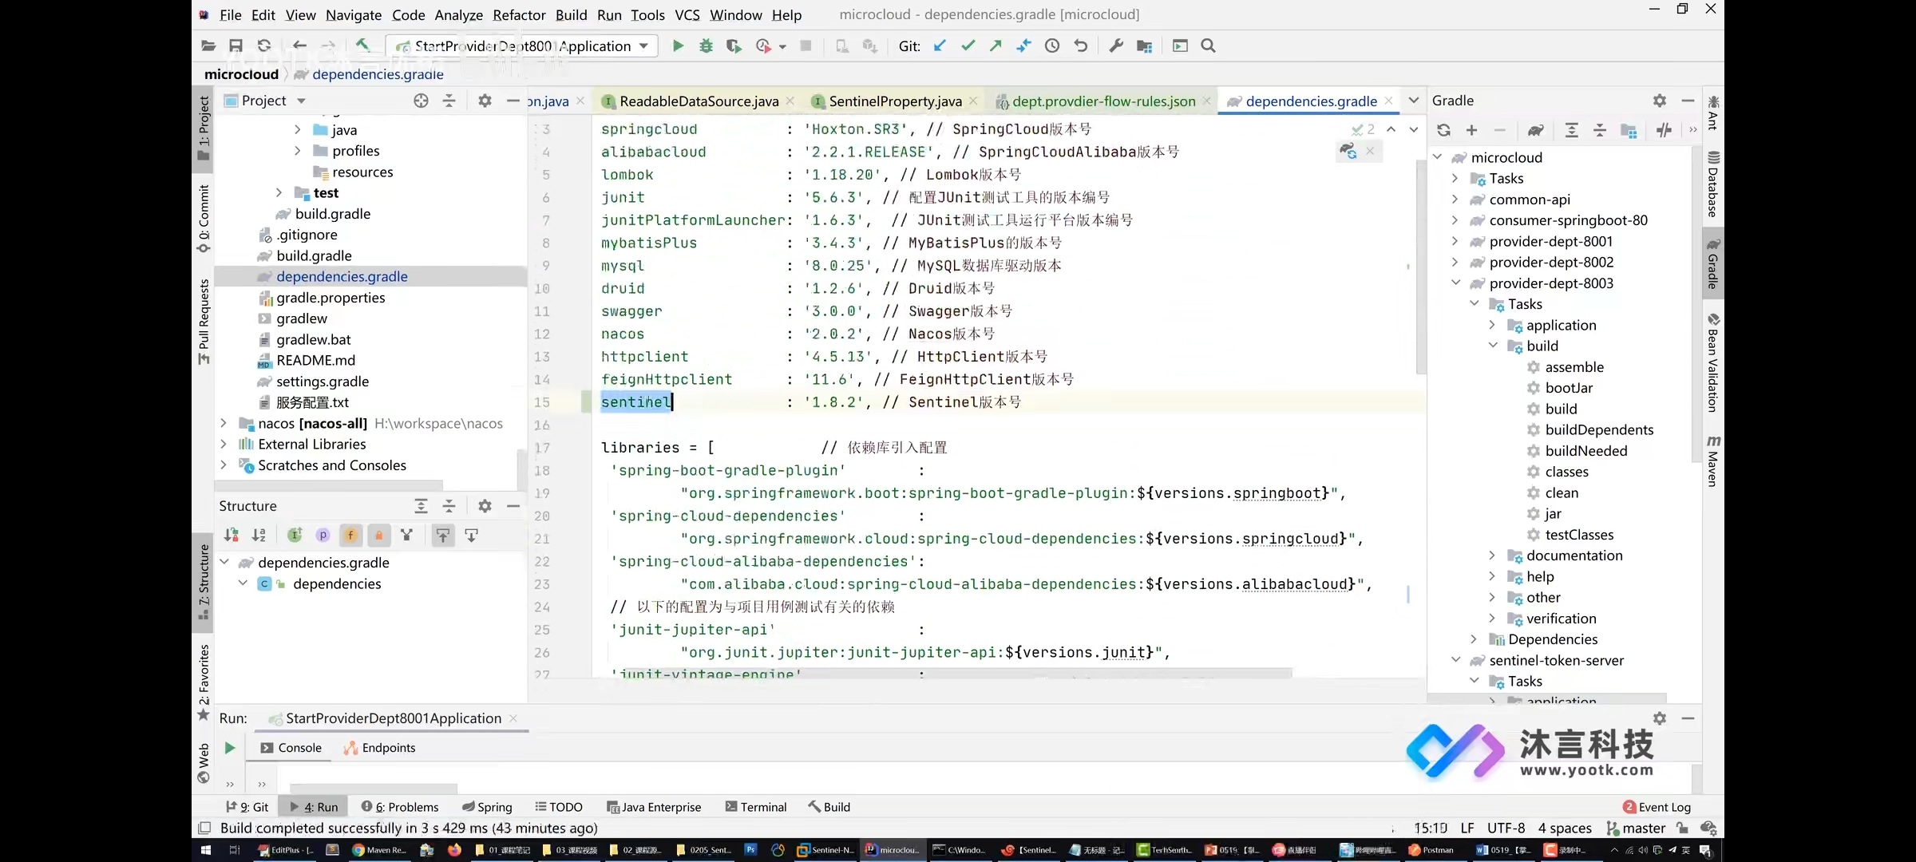Collapse provider-dept-8003 Gradle node
This screenshot has height=862, width=1916.
click(1455, 283)
